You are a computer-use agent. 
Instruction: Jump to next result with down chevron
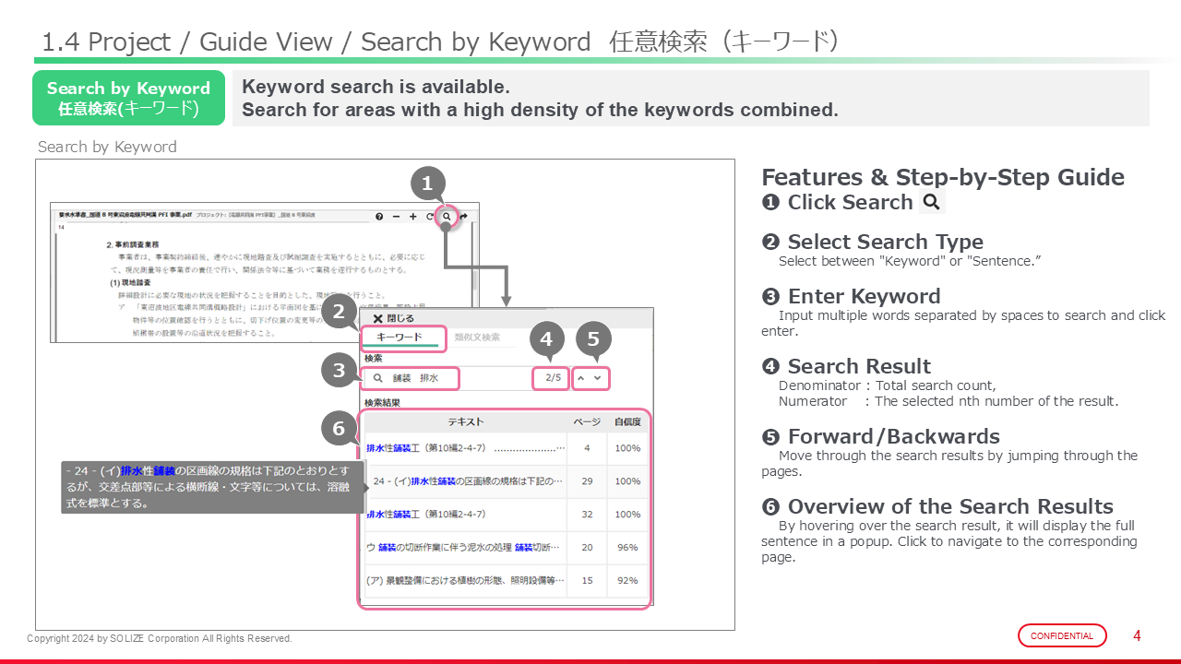click(x=598, y=378)
